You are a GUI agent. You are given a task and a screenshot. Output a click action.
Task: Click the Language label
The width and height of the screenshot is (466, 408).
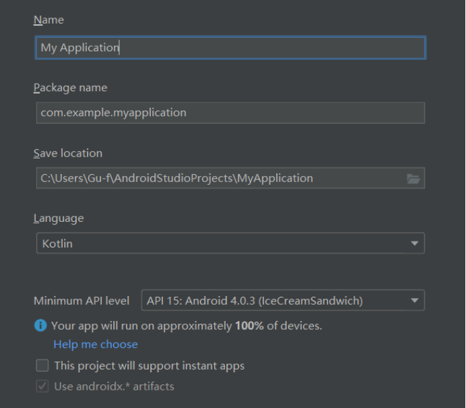click(x=59, y=218)
